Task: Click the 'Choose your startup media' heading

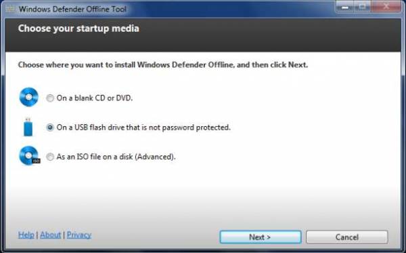Action: (x=78, y=28)
